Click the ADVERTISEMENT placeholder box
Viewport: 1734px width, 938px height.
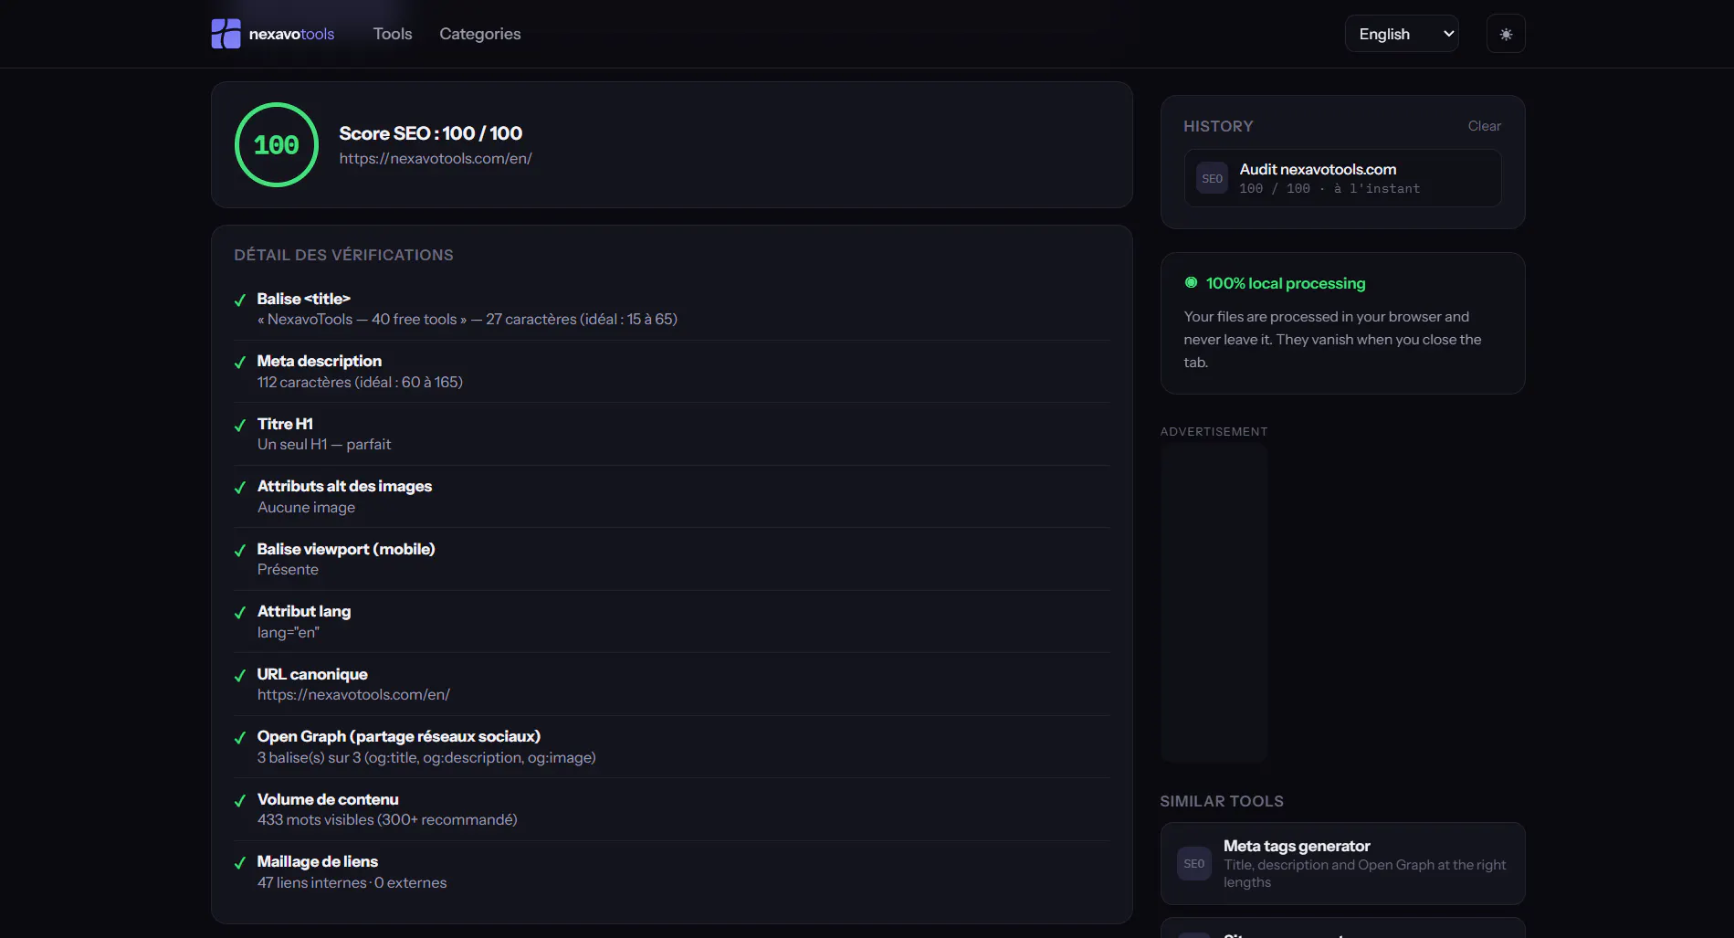[x=1214, y=603]
